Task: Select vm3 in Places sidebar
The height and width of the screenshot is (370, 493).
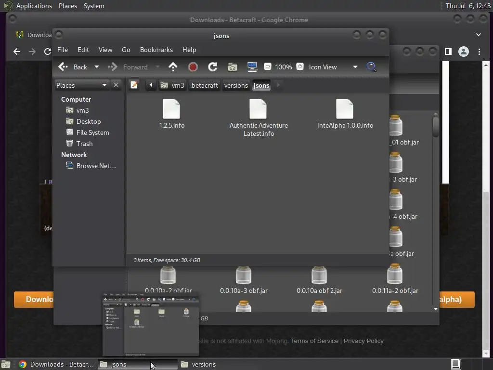Action: click(x=78, y=110)
